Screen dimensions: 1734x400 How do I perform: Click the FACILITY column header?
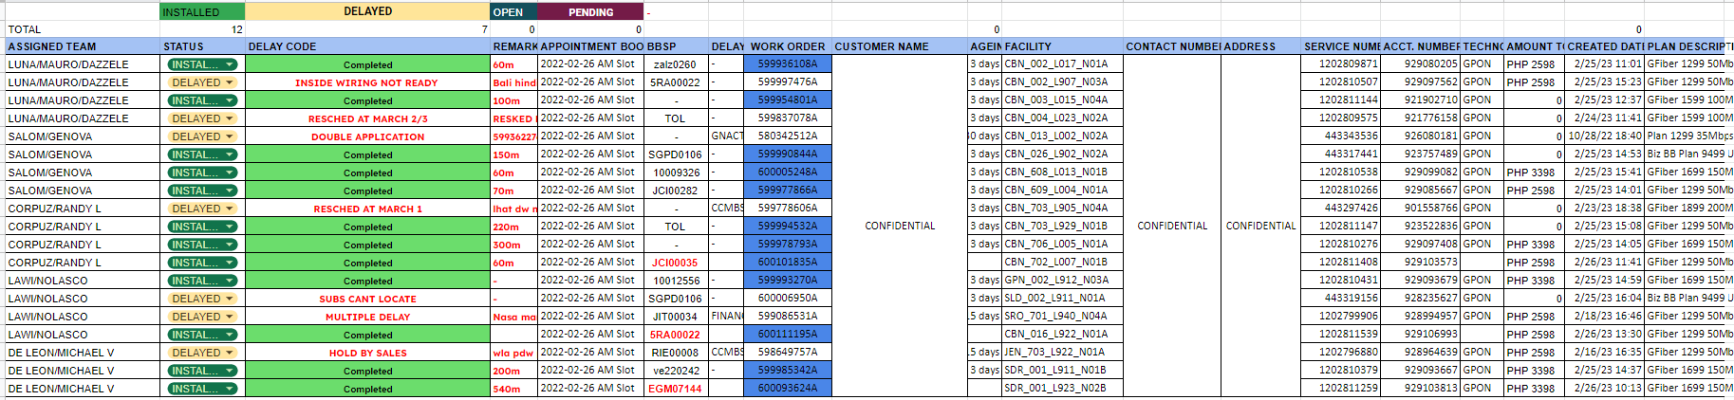[1062, 46]
